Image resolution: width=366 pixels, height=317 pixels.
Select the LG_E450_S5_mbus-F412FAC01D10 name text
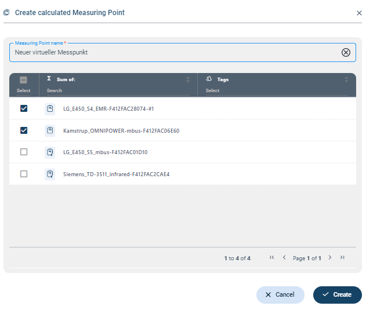tap(105, 152)
